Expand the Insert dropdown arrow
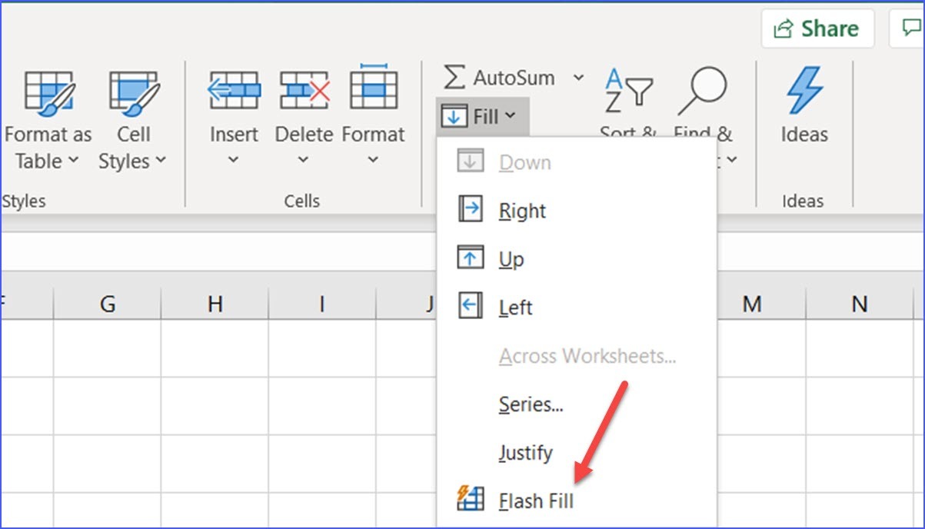Screen dimensions: 925x529 233,159
